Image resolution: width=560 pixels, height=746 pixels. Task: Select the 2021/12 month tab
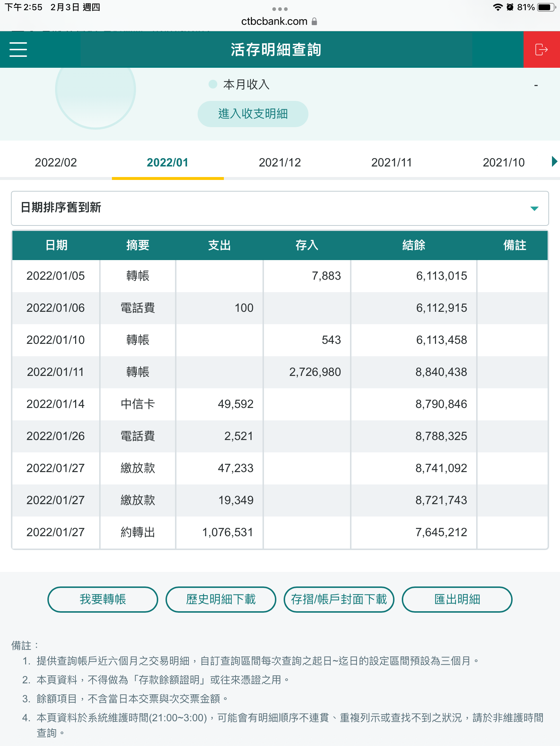tap(280, 162)
